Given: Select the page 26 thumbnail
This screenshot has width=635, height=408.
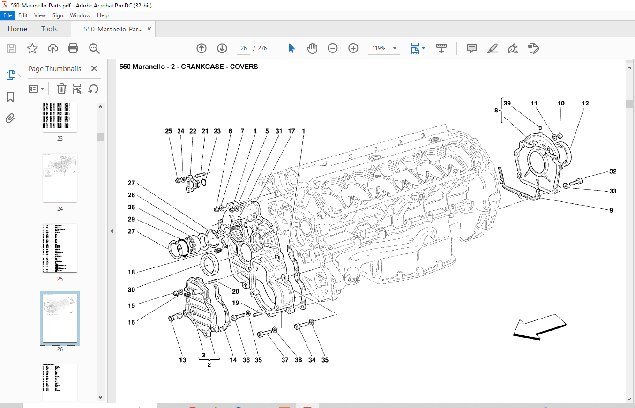Looking at the screenshot, I should [60, 318].
